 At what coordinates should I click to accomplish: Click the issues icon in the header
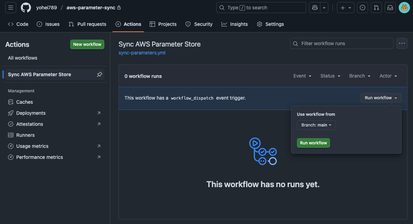[362, 8]
